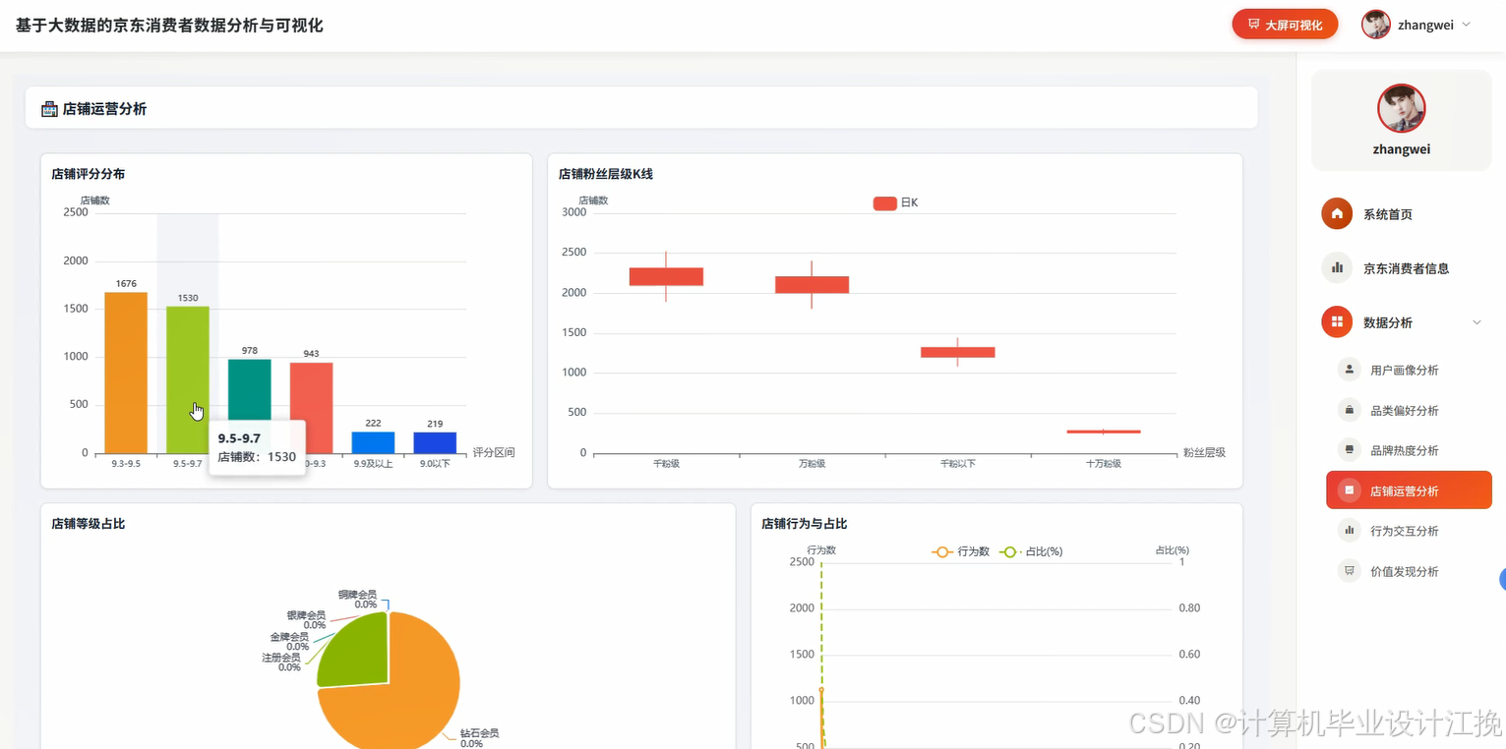
Task: Click the 店铺评分分布 chart title
Action: click(x=88, y=174)
